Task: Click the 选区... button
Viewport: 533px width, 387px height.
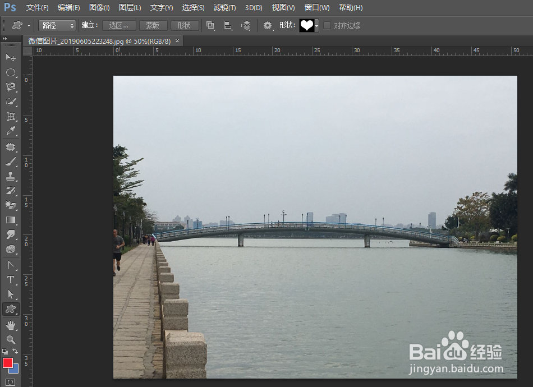Action: pyautogui.click(x=119, y=25)
